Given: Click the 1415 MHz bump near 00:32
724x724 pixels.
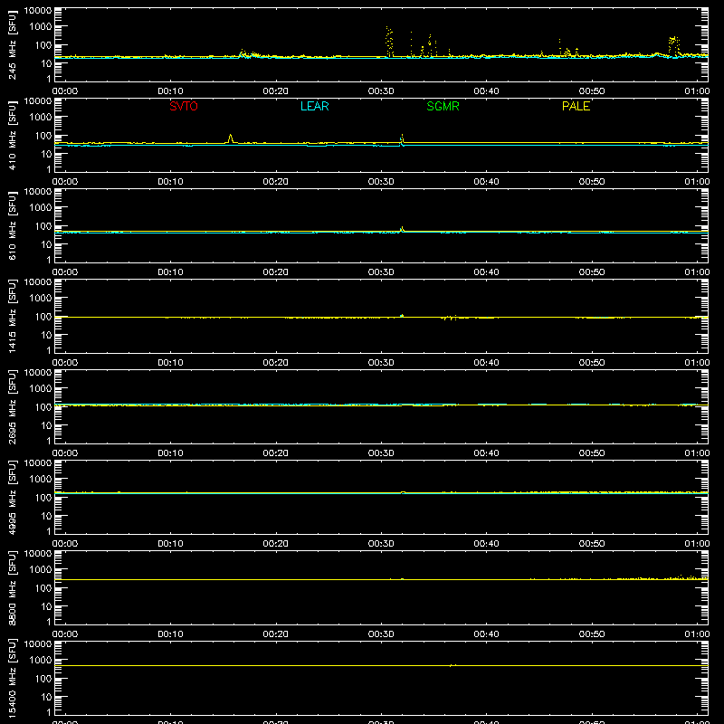Looking at the screenshot, I should pos(402,316).
